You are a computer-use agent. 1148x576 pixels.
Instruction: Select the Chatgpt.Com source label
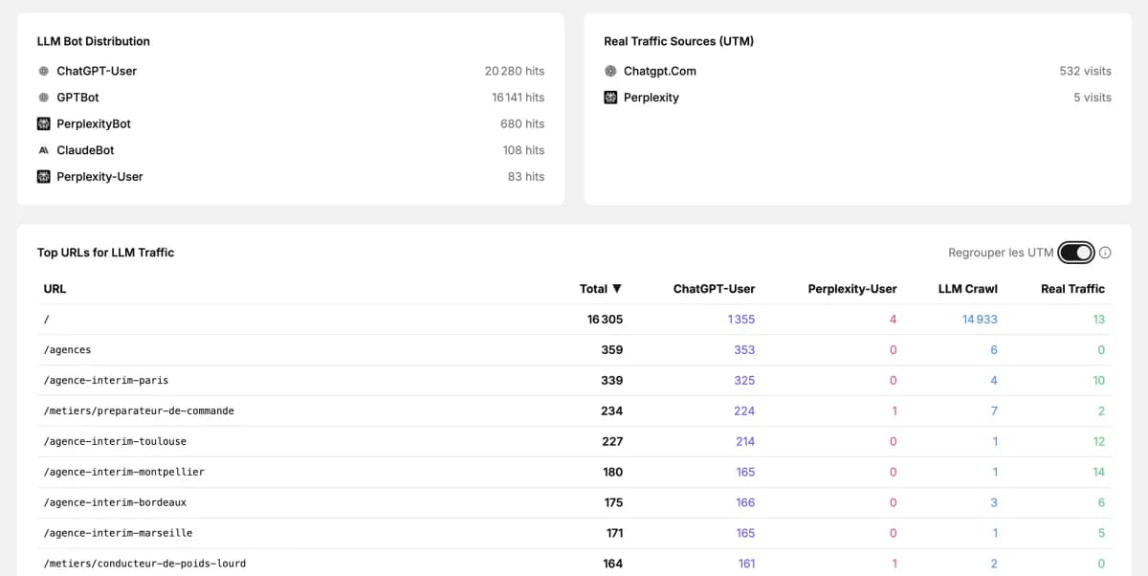pos(660,71)
